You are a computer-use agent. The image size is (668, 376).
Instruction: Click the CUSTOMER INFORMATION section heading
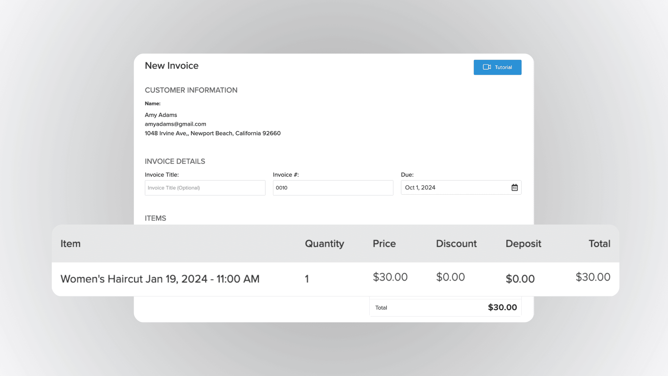[x=191, y=90]
